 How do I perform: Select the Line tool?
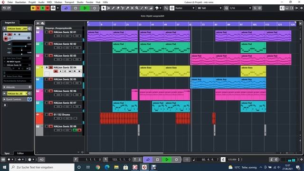coord(142,8)
